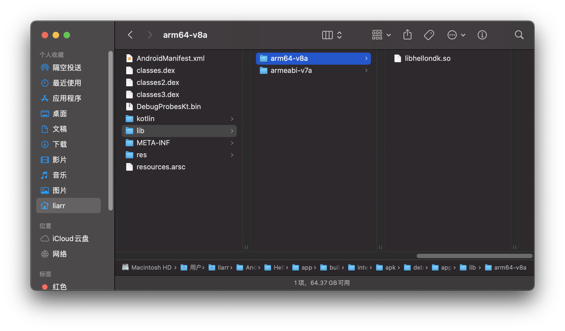Open the More actions ellipsis icon
The width and height of the screenshot is (565, 331).
tap(452, 35)
